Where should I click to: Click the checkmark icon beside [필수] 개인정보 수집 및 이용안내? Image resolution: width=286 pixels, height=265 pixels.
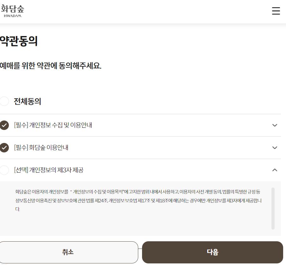[x=4, y=125]
